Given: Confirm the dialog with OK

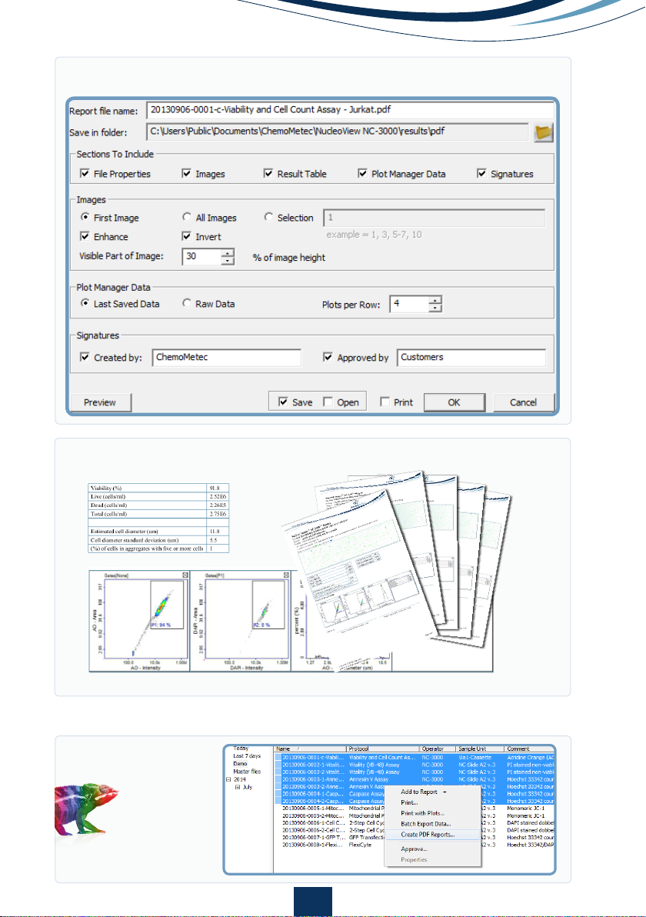Looking at the screenshot, I should click(x=455, y=402).
